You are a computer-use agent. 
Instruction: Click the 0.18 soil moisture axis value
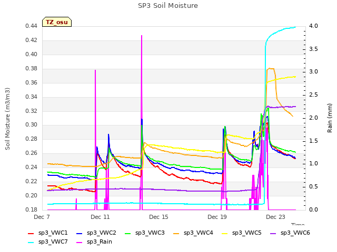coord(32,209)
